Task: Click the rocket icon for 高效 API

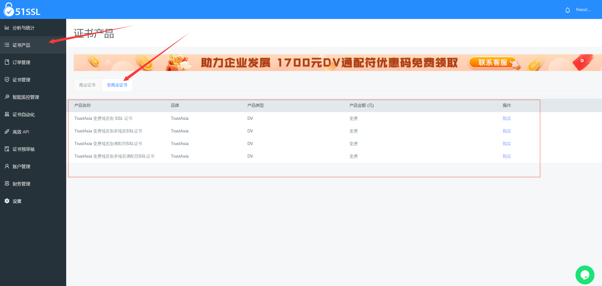Action: pos(7,131)
